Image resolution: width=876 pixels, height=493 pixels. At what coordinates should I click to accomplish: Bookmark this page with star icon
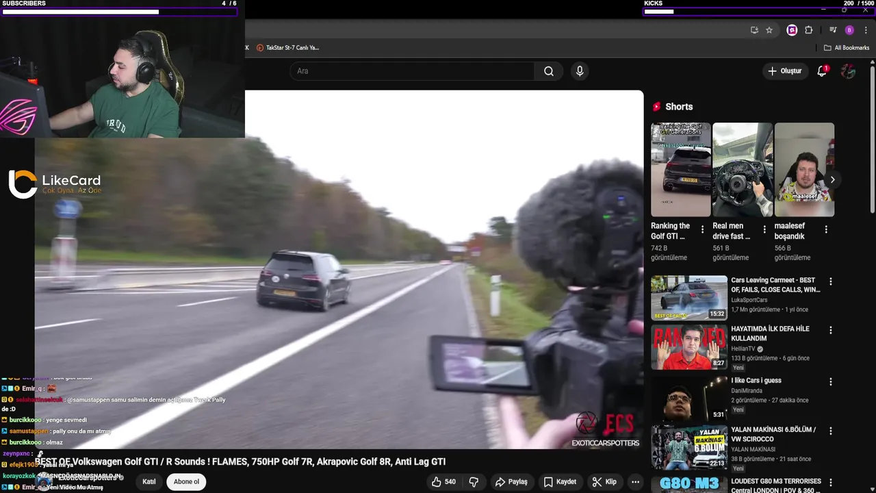click(769, 30)
